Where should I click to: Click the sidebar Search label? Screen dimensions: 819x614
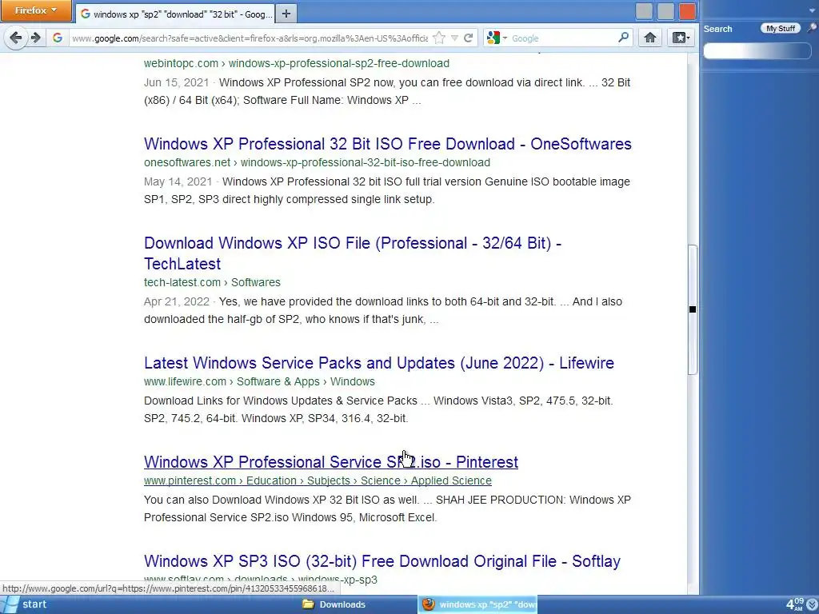click(x=717, y=30)
